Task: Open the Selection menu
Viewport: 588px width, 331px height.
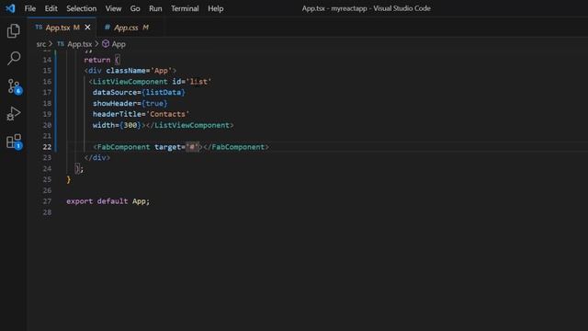Action: 82,8
